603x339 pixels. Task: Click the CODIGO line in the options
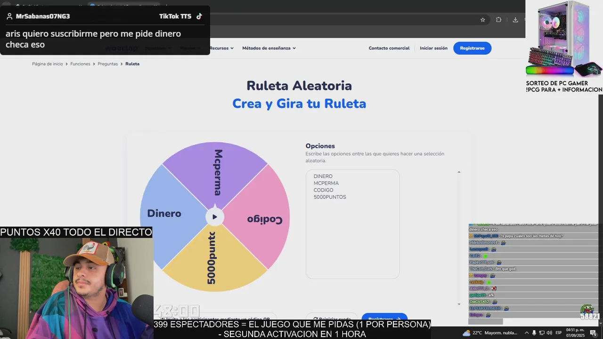pyautogui.click(x=323, y=190)
